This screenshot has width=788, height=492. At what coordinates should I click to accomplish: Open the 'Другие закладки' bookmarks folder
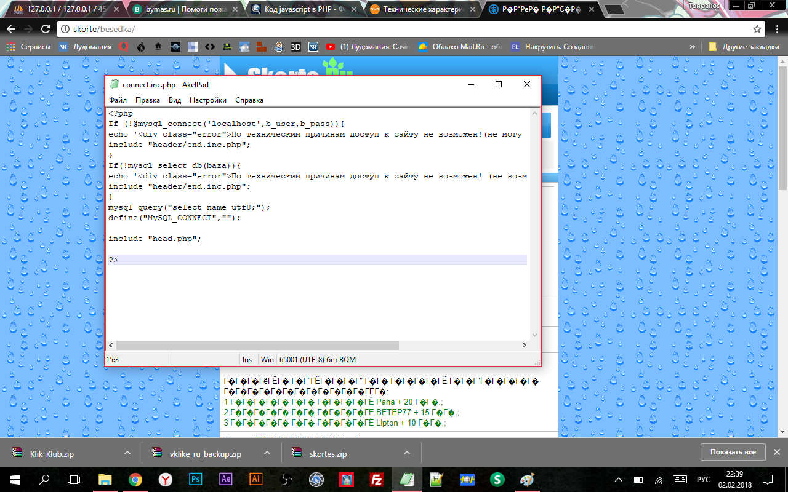[744, 47]
